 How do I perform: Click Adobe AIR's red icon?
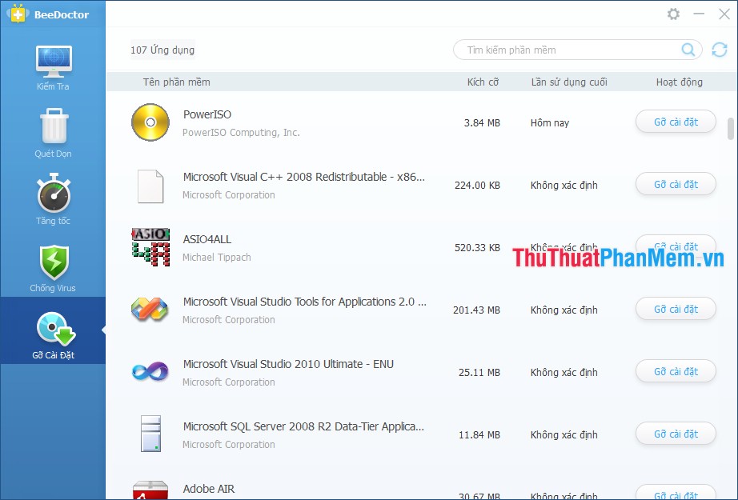[150, 490]
